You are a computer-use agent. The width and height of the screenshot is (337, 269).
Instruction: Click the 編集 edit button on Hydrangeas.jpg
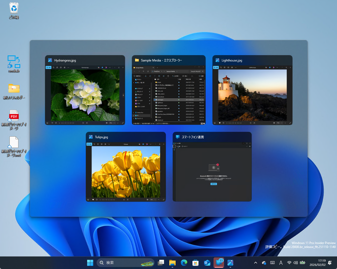point(49,68)
